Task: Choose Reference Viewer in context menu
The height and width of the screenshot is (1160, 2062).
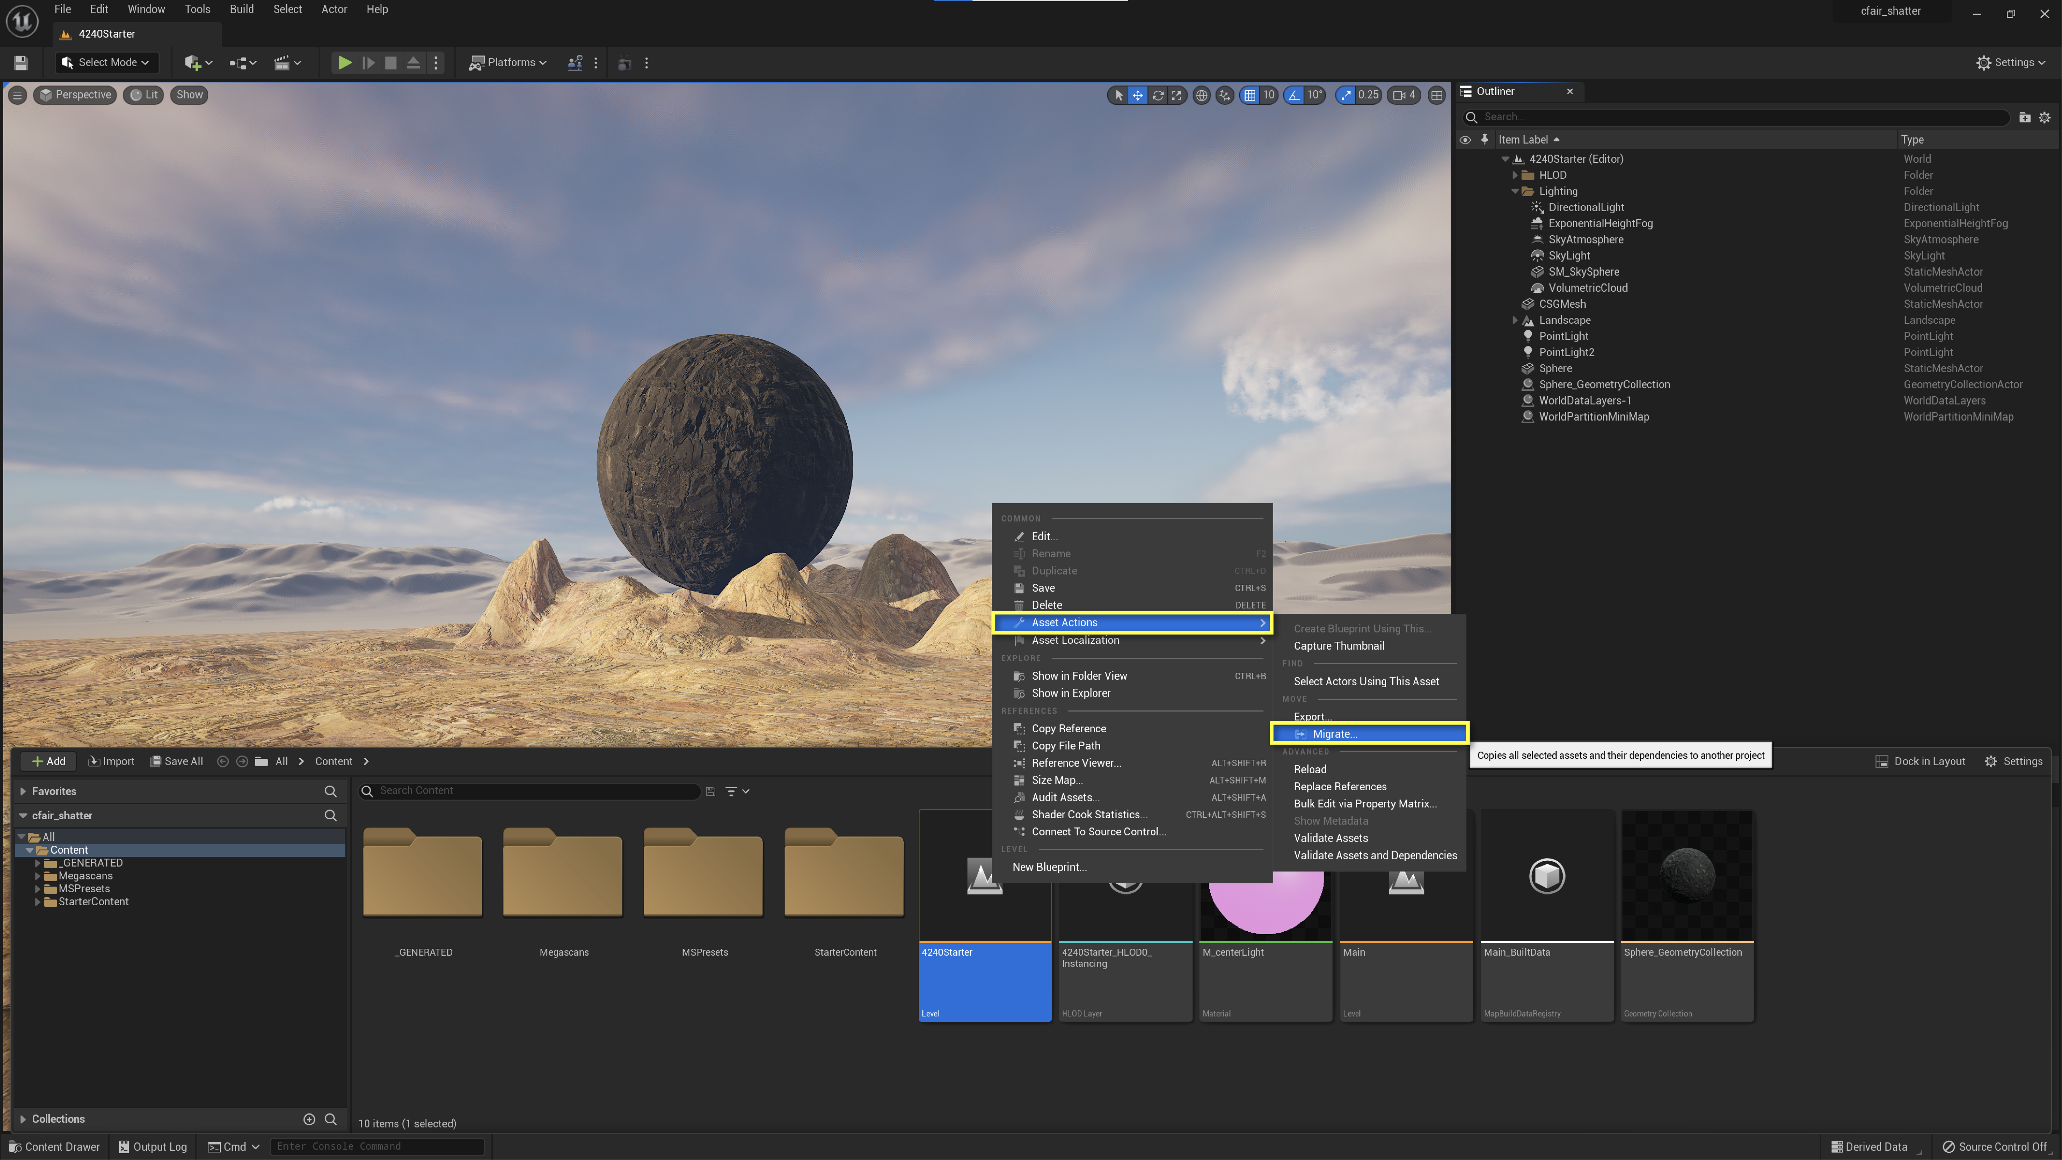Action: tap(1132, 763)
